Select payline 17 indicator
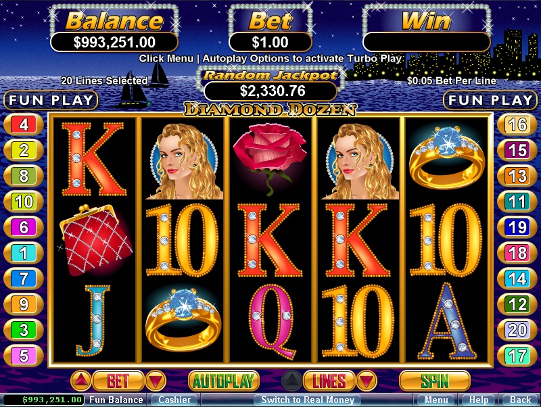 [517, 356]
